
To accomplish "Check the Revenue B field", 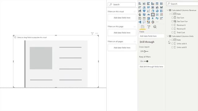I will 172,29.
